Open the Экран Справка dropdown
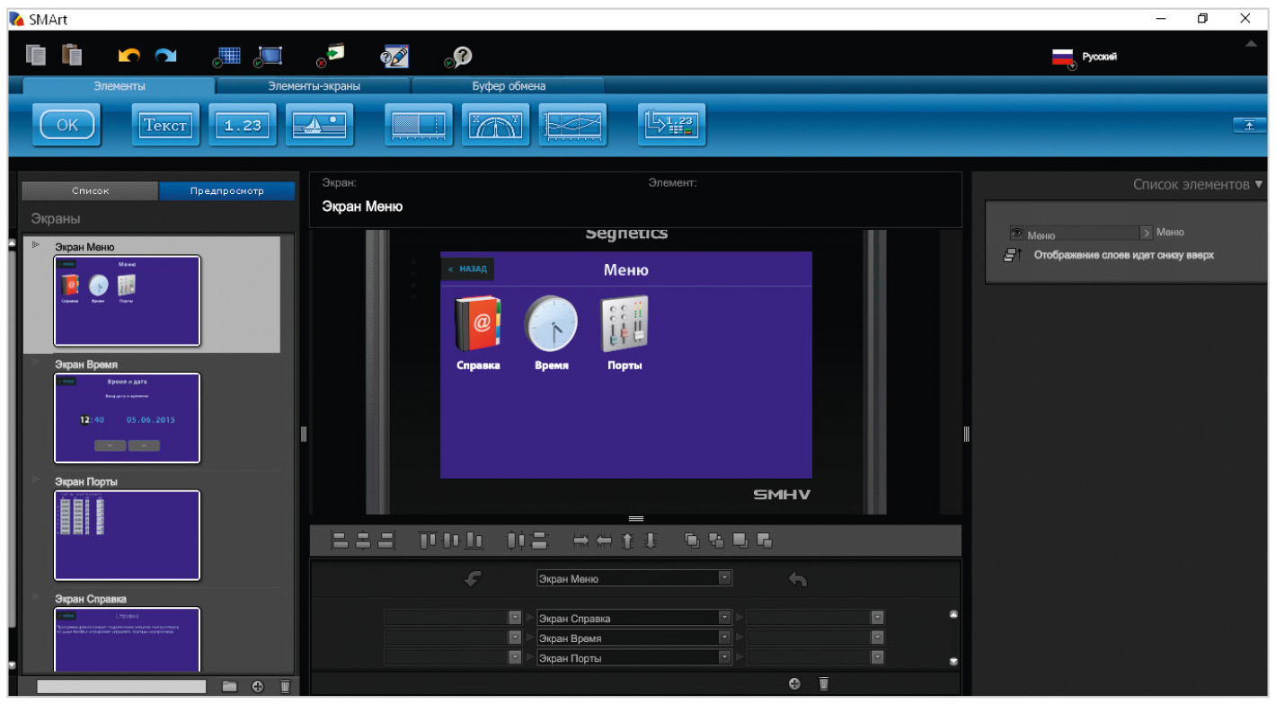1276x704 pixels. (634, 618)
